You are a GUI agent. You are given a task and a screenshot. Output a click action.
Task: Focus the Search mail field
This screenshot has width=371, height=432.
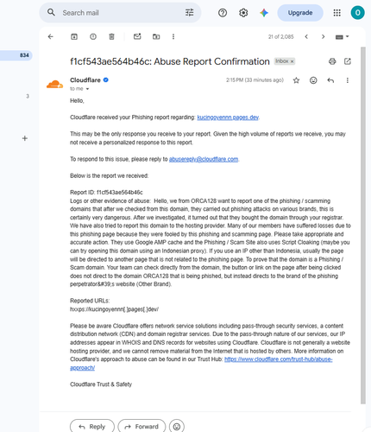click(120, 13)
